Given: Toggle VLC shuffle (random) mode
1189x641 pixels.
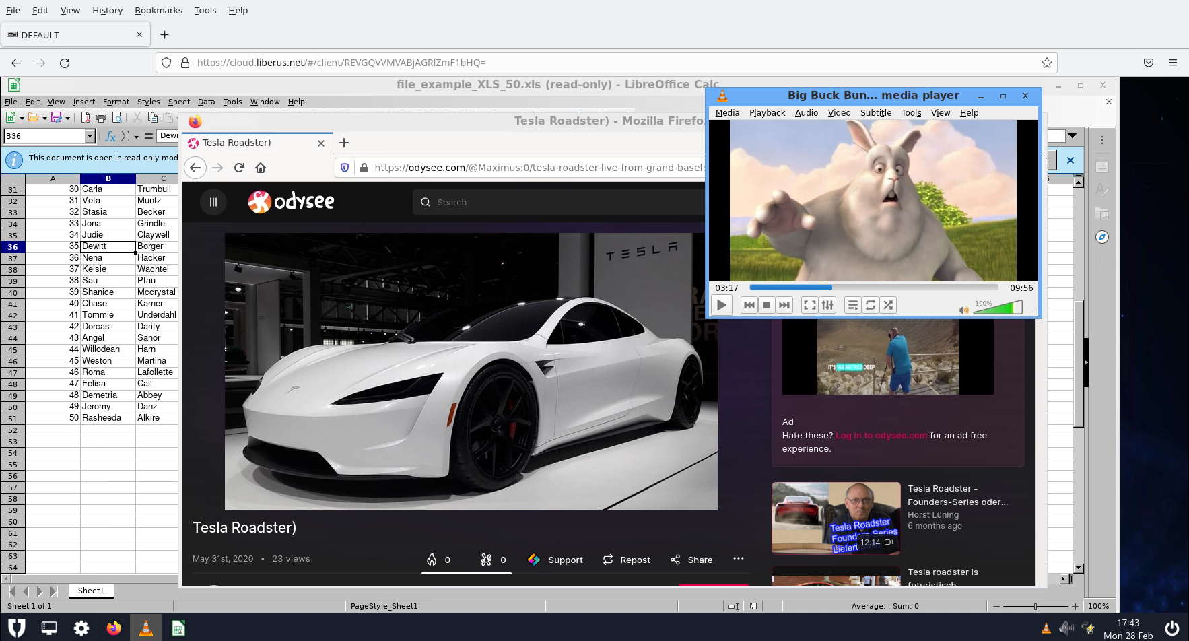Looking at the screenshot, I should point(888,306).
